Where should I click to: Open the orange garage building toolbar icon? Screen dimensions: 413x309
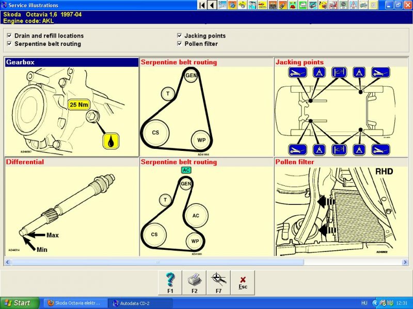tap(273, 5)
